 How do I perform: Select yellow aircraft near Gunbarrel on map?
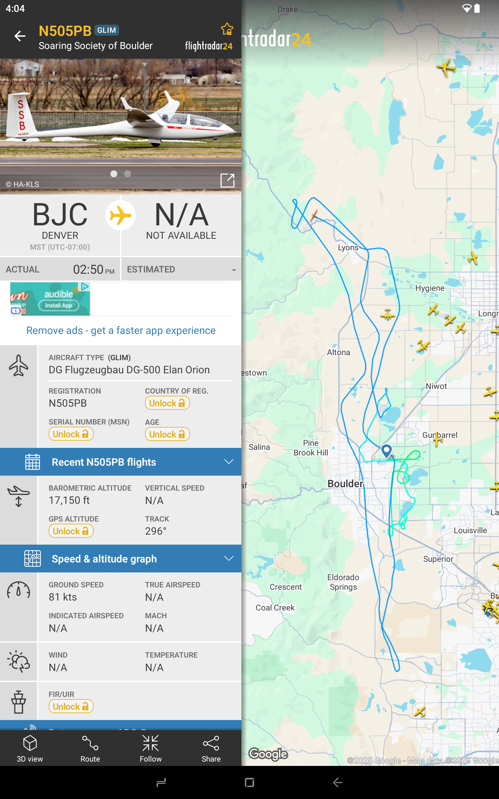[438, 439]
